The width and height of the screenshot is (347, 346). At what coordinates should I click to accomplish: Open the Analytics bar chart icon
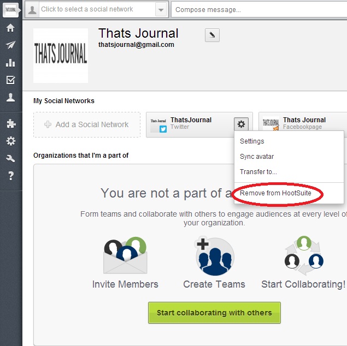coord(10,63)
